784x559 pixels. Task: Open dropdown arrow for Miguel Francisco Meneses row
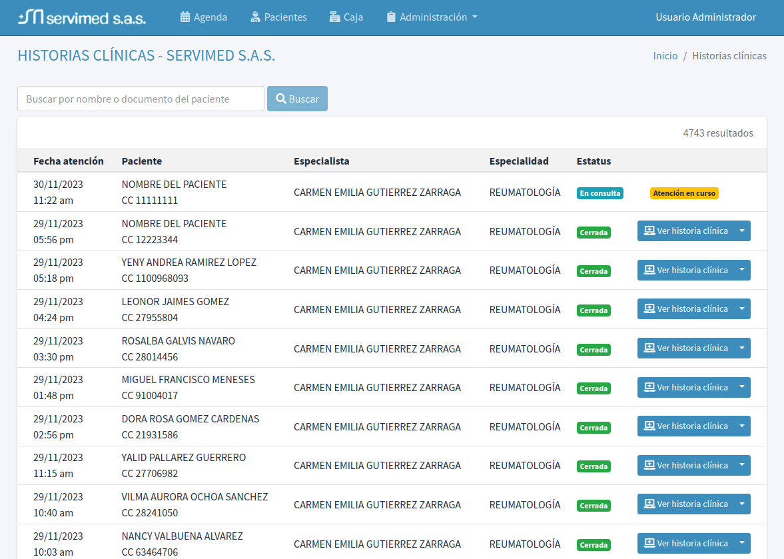pyautogui.click(x=741, y=387)
